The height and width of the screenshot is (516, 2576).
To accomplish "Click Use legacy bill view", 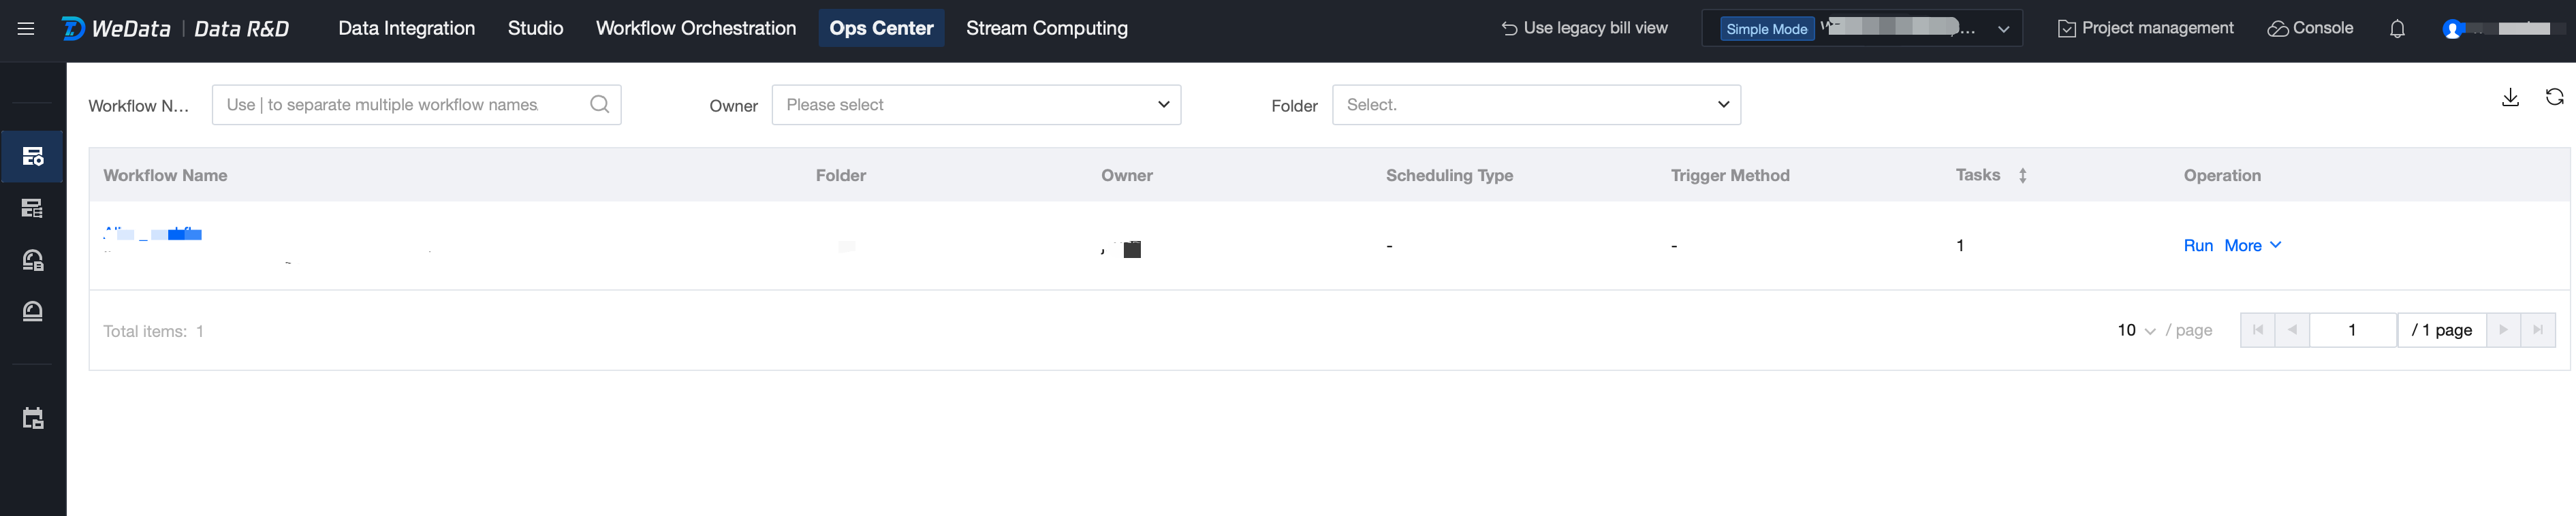I will pos(1584,28).
